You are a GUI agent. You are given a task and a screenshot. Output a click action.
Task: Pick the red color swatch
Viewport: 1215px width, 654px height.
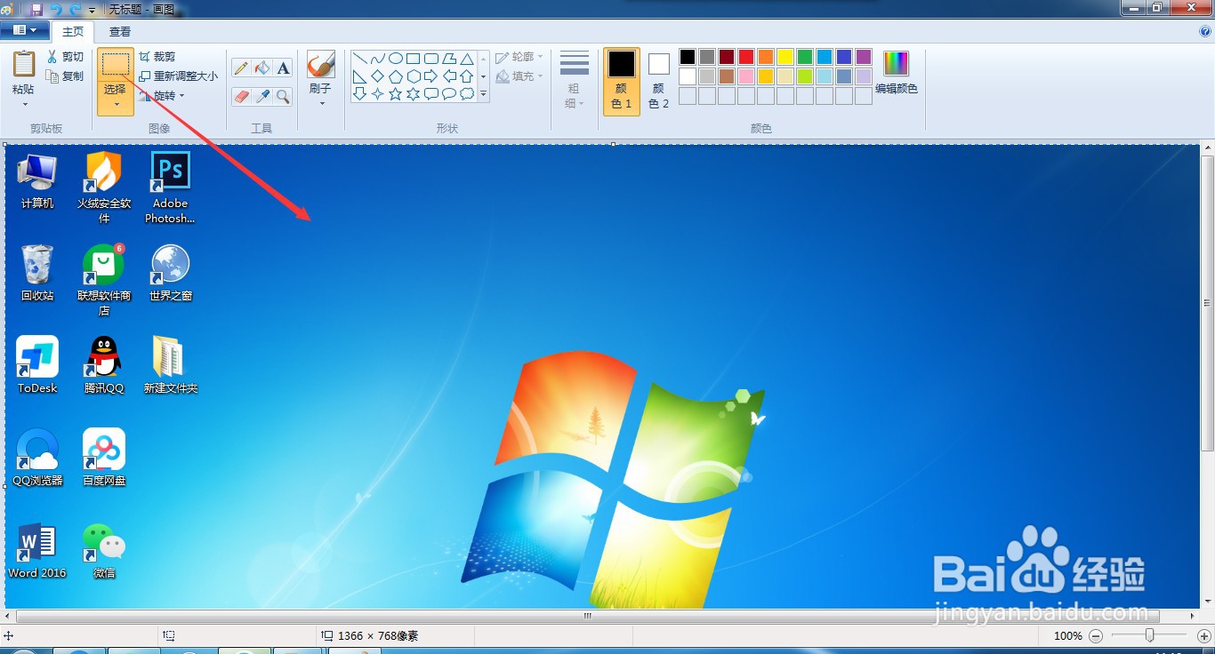click(x=745, y=57)
